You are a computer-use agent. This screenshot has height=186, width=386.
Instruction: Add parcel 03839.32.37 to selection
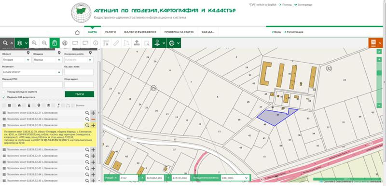tap(93, 113)
